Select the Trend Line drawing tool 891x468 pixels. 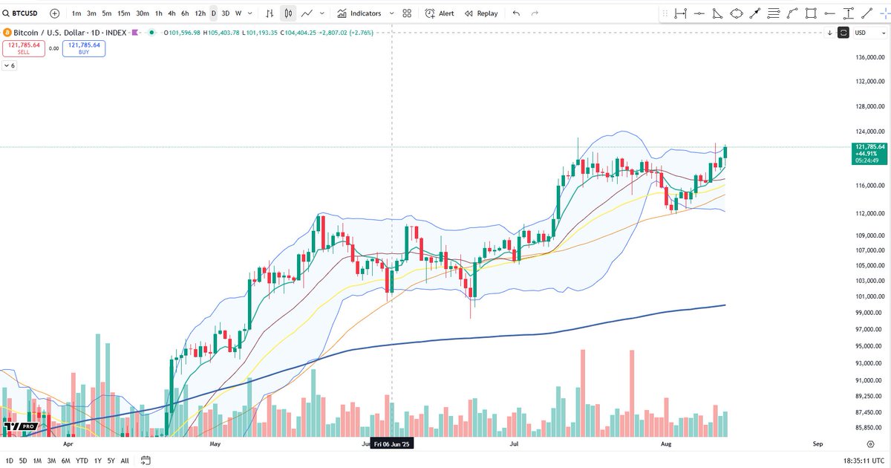[866, 13]
